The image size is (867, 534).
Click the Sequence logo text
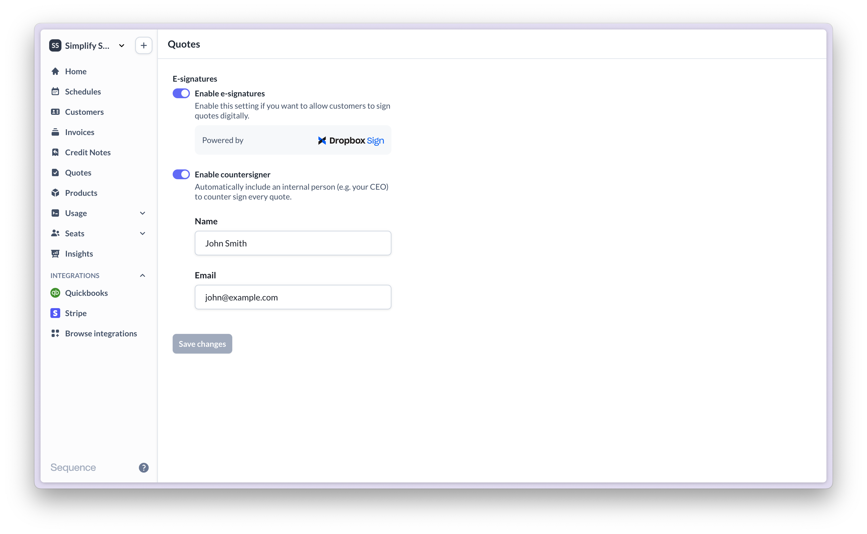pyautogui.click(x=73, y=467)
